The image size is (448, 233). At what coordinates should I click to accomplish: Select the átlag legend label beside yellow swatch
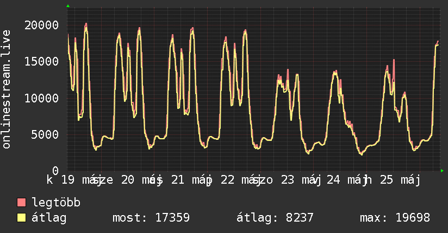point(49,218)
